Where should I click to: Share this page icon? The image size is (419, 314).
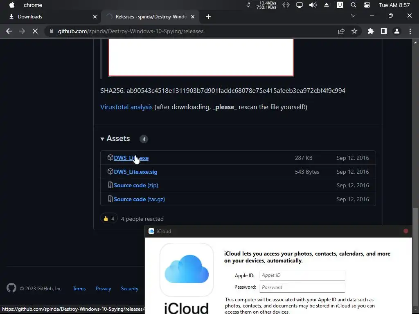tap(341, 31)
